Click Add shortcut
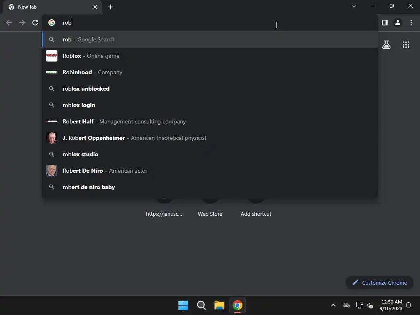420x315 pixels. (256, 214)
